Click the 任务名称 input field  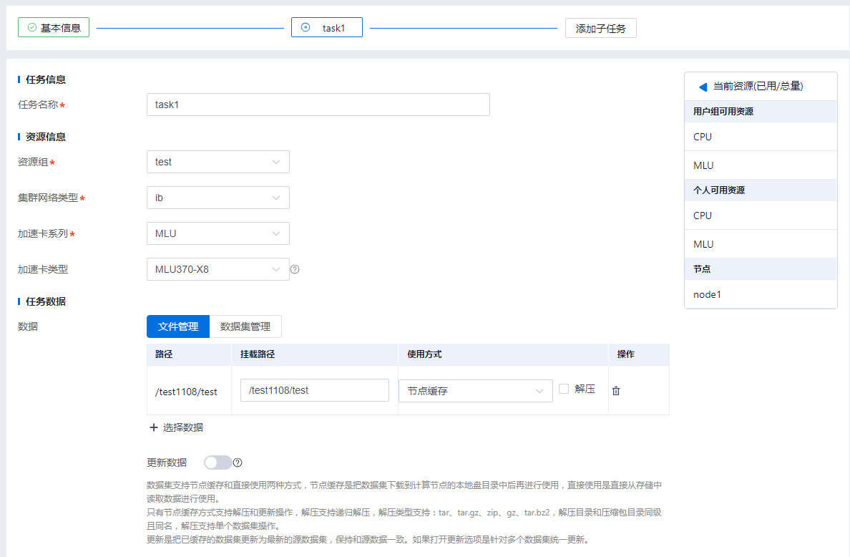point(318,105)
